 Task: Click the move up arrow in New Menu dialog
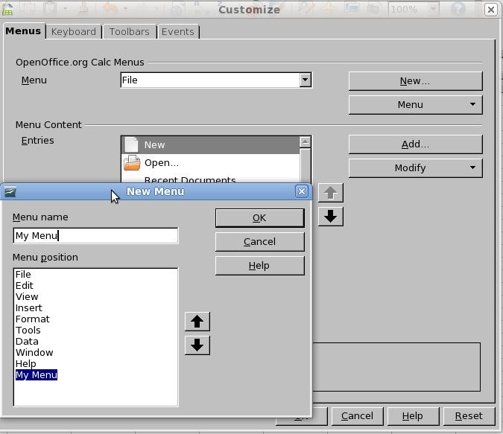click(x=197, y=322)
